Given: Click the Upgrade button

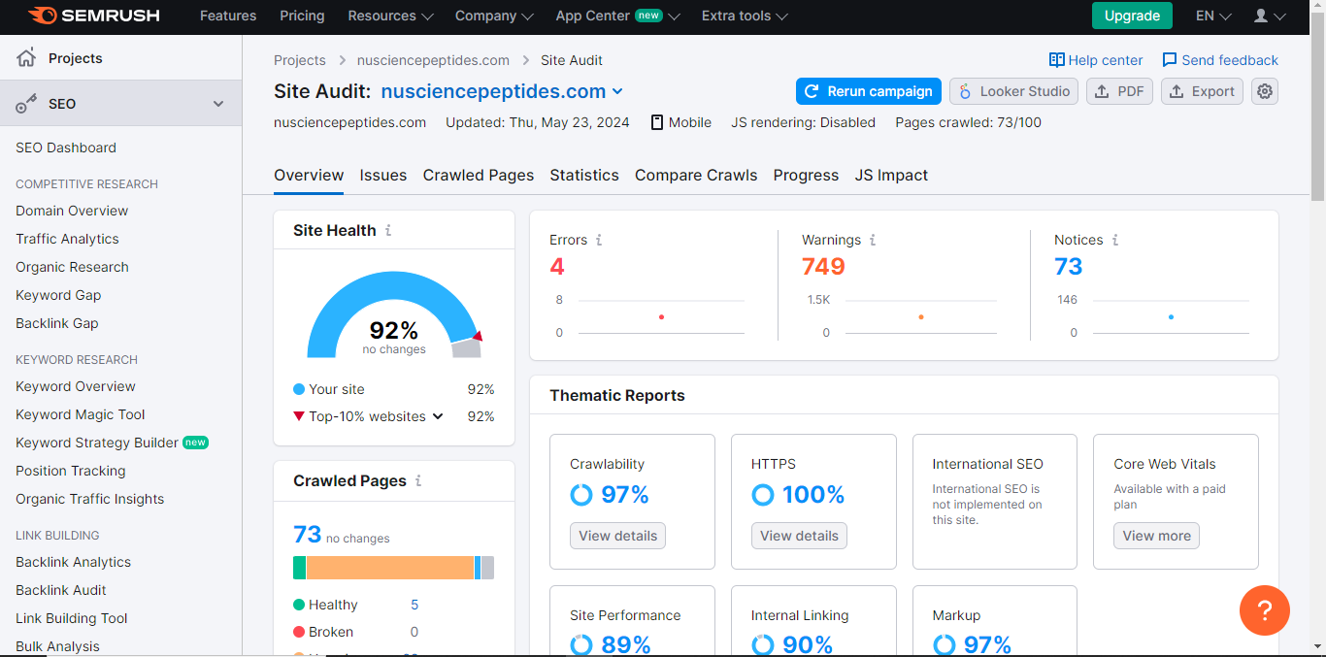Looking at the screenshot, I should [x=1132, y=16].
